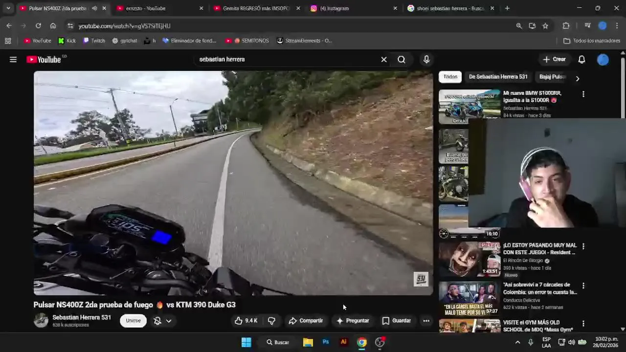Open a new browser tab
626x352 pixels.
pos(507,8)
